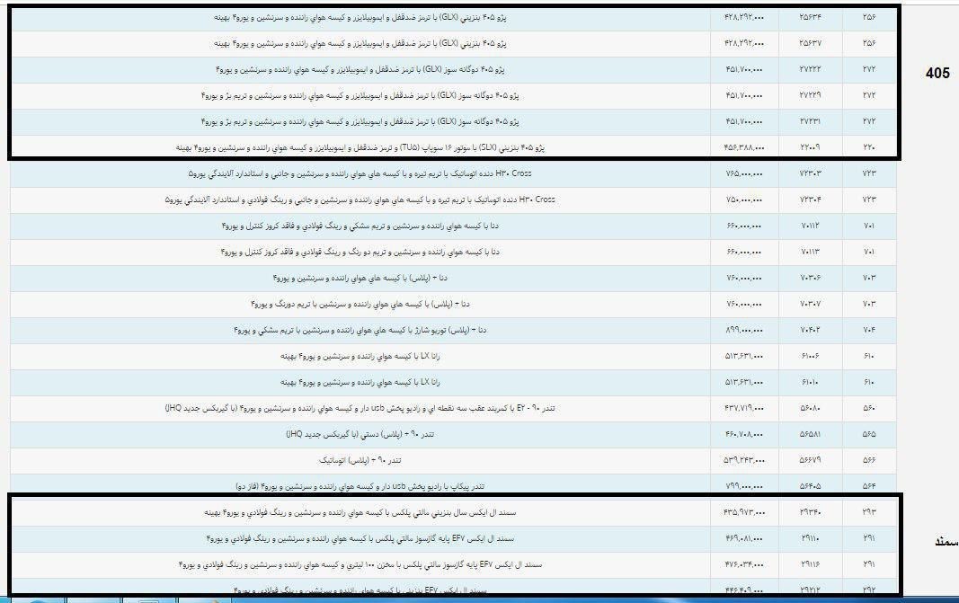Select تندر ۹۰ + (پلاس) دستي description

360,433
